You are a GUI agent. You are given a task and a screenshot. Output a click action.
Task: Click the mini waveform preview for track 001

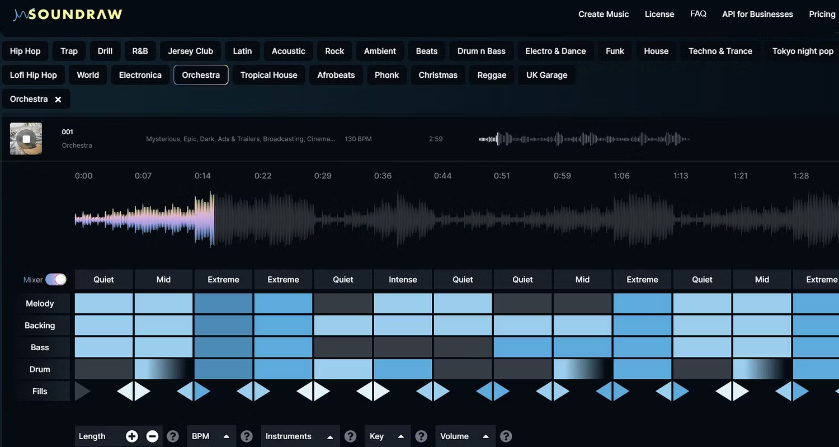tap(584, 139)
